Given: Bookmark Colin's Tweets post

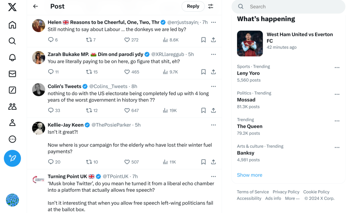Looking at the screenshot, I should [203, 110].
